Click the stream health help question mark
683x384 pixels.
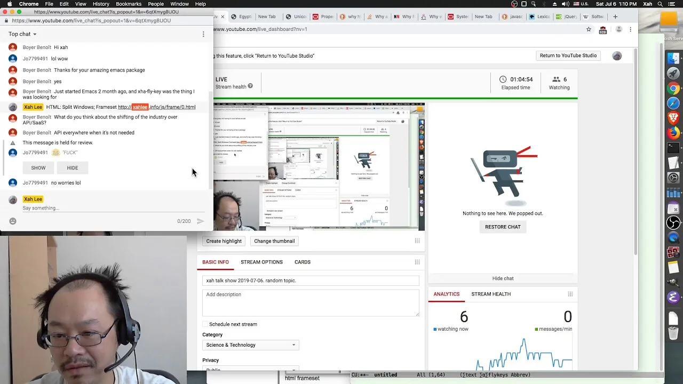click(x=250, y=86)
